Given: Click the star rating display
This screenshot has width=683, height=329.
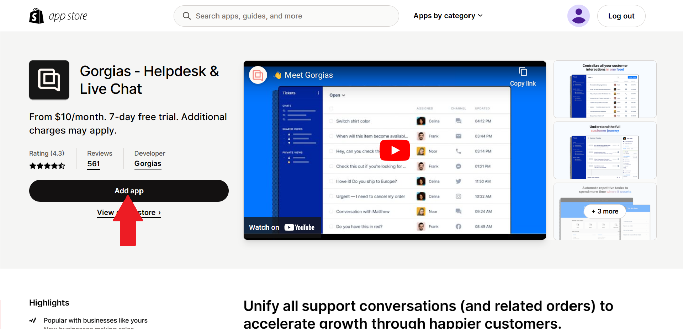Looking at the screenshot, I should point(47,166).
